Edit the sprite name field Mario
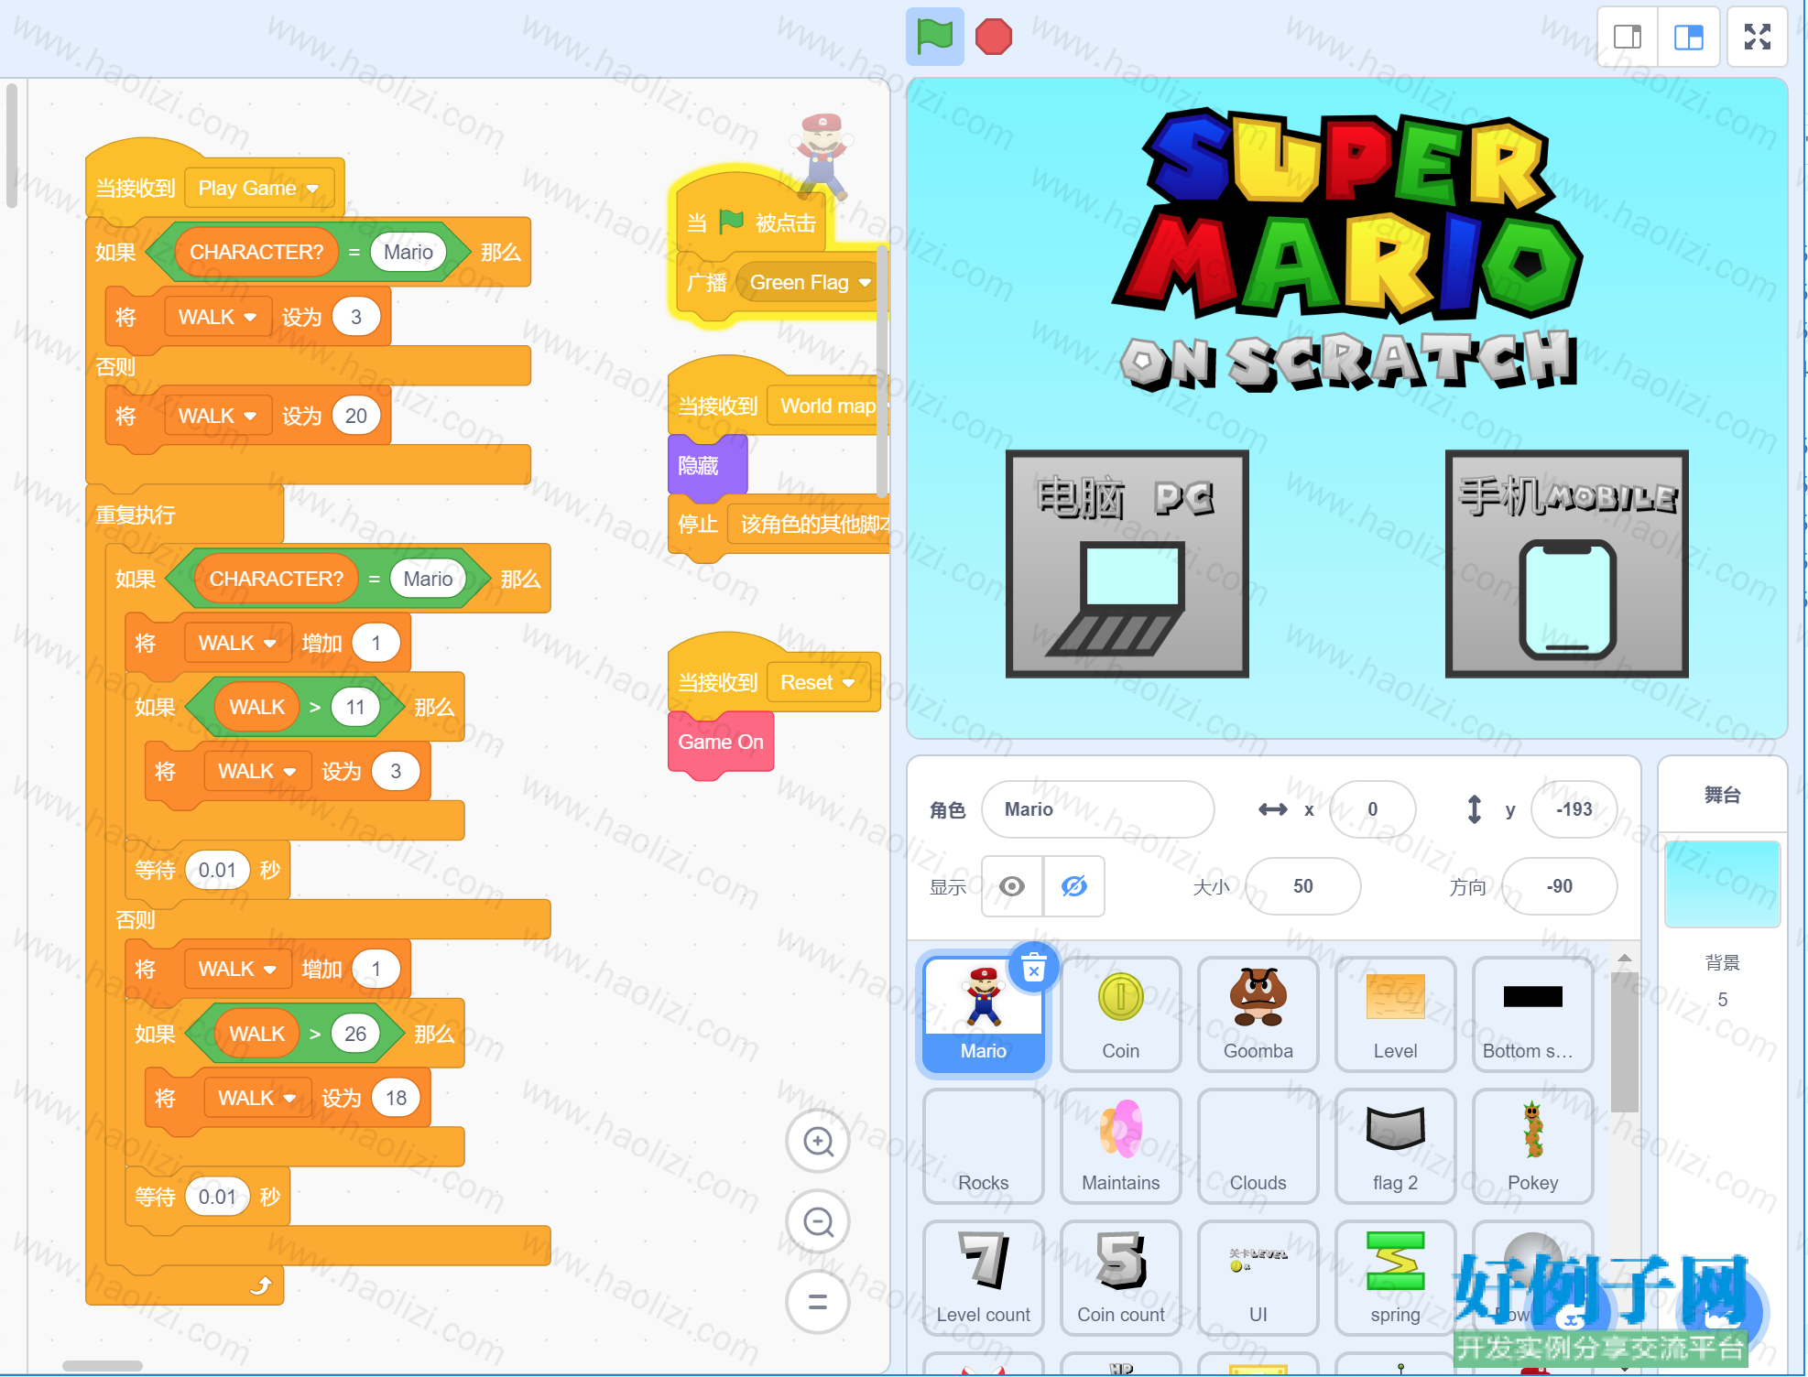This screenshot has width=1808, height=1377. click(x=1097, y=809)
